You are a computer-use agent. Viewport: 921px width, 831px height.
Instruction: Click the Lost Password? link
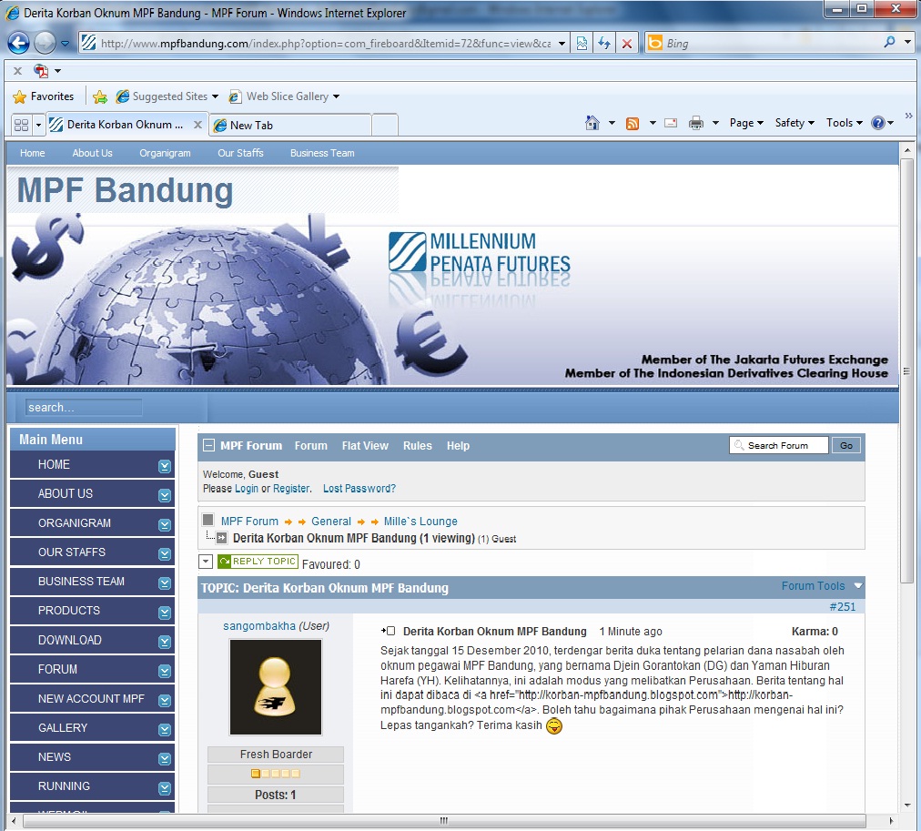(359, 489)
